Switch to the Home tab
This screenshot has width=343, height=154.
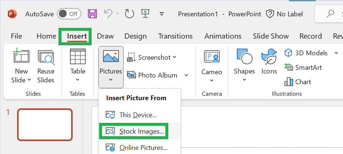[47, 36]
